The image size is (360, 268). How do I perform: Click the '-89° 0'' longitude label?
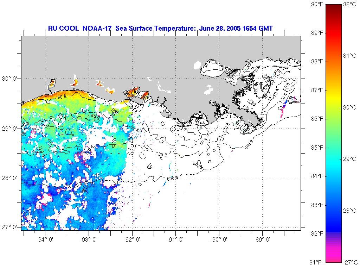tap(262, 240)
